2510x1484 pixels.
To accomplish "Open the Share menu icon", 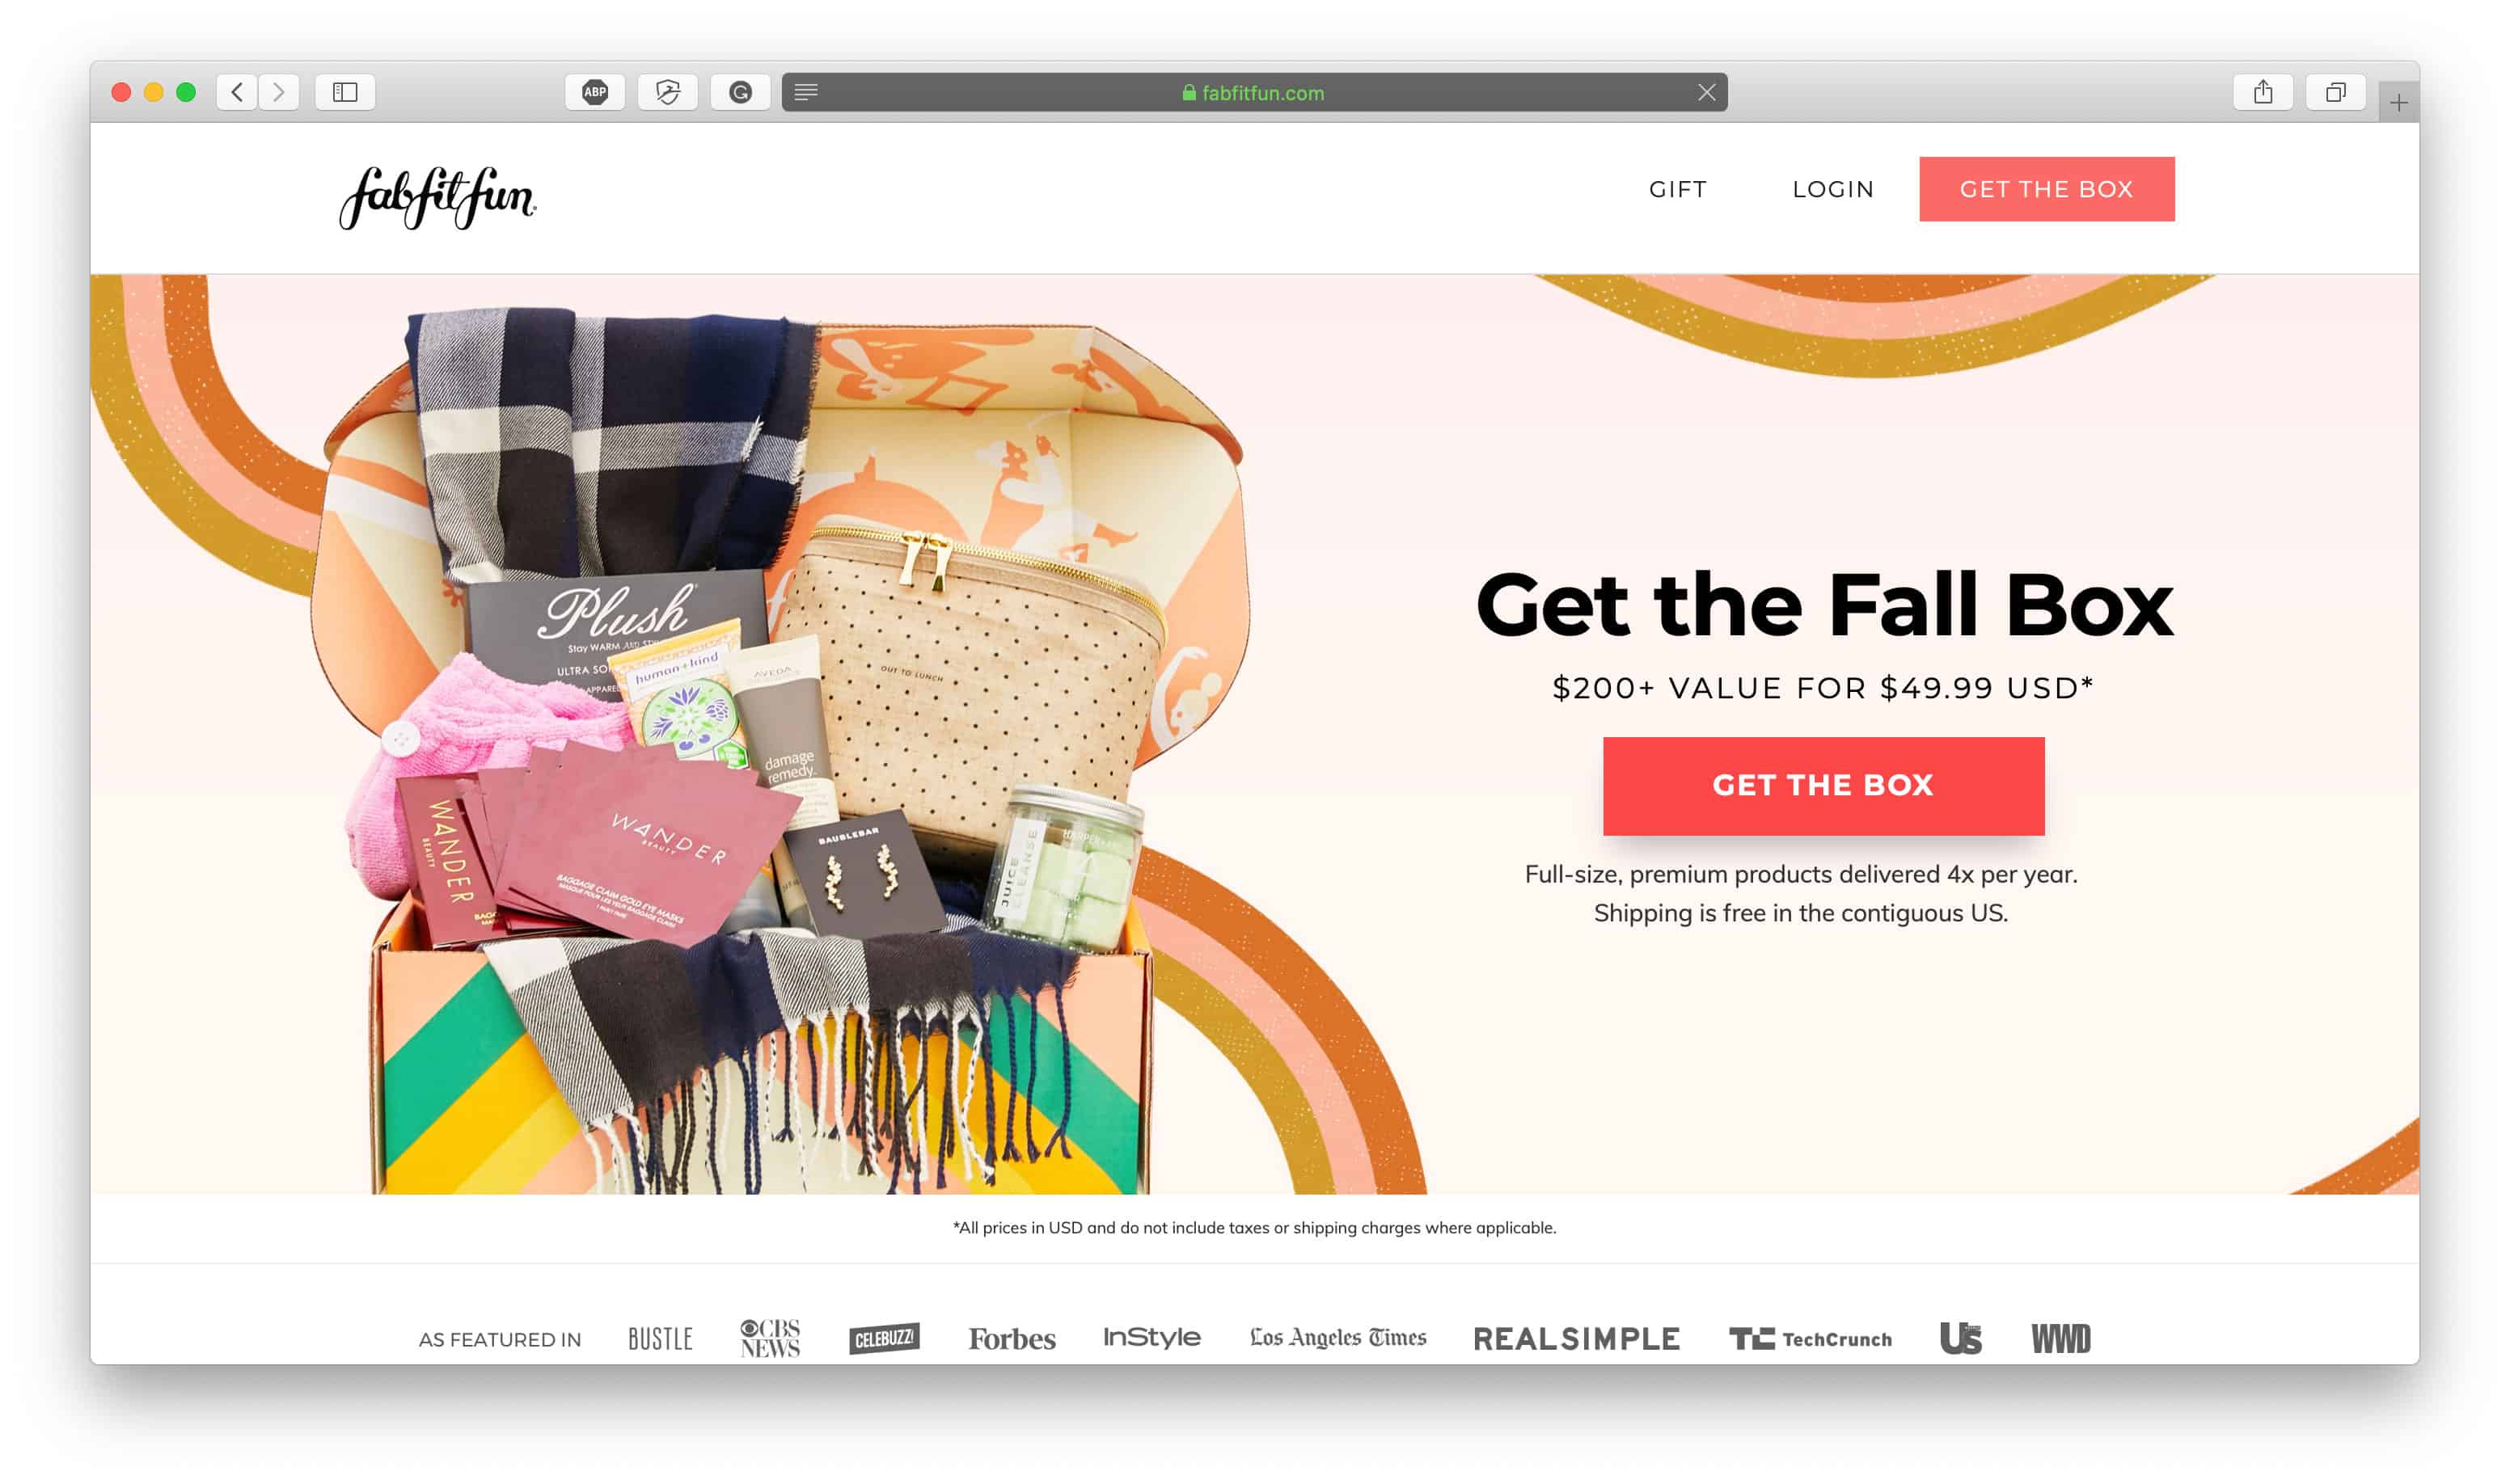I will pyautogui.click(x=2263, y=92).
